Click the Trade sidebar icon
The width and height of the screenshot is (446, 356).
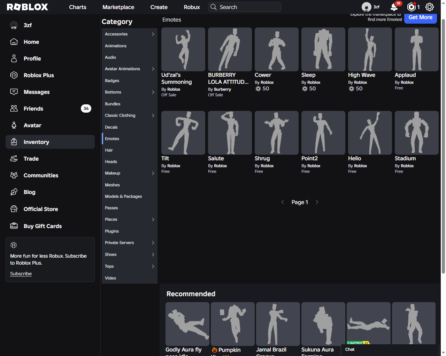(14, 159)
